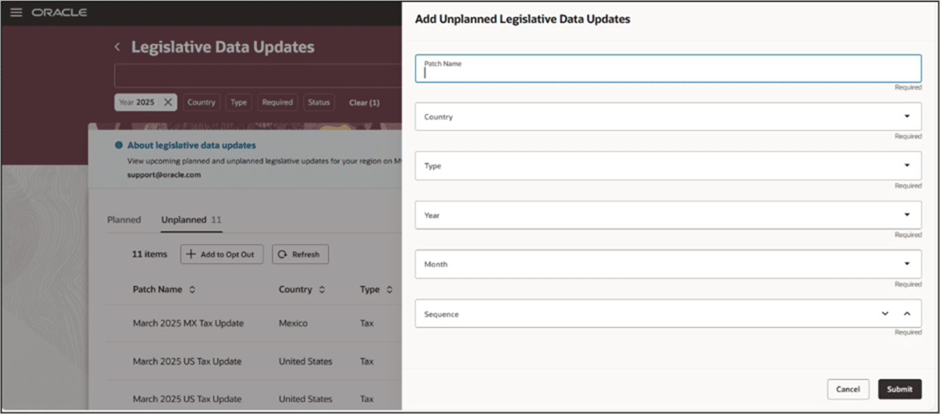Clear the applied filter using Clear (1)

click(x=364, y=102)
